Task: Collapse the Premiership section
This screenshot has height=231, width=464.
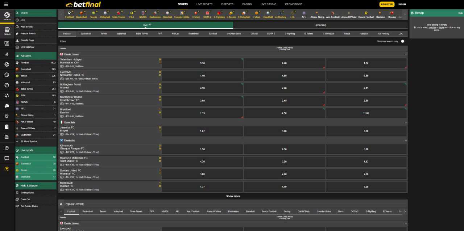Action: pyautogui.click(x=406, y=140)
